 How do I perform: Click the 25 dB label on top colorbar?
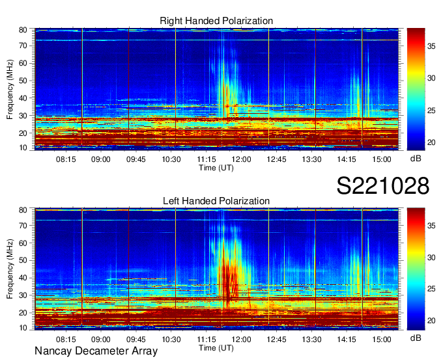tap(431, 111)
